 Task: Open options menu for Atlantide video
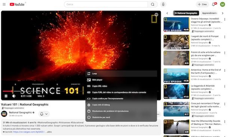225,87
